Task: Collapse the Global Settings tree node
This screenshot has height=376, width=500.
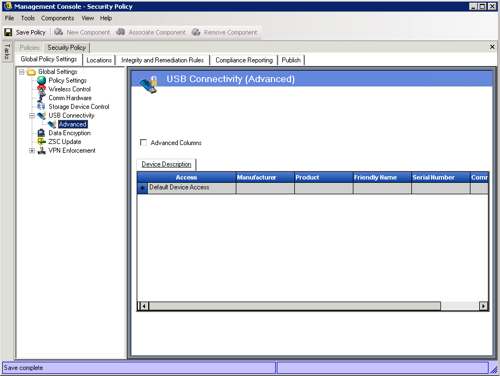Action: (21, 72)
